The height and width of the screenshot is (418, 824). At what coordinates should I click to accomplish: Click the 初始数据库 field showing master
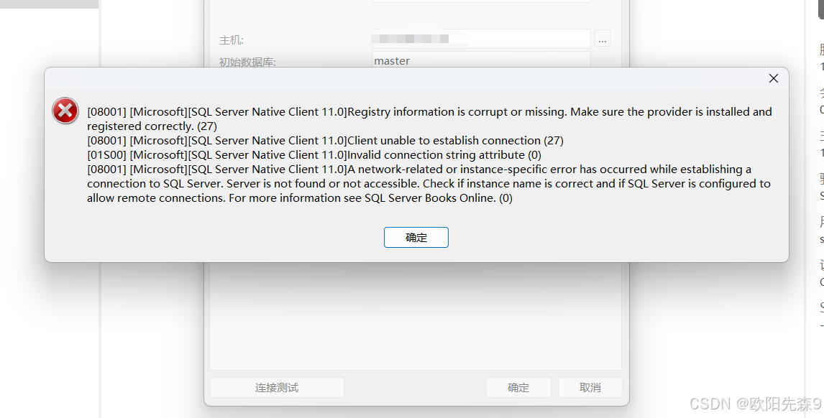481,60
